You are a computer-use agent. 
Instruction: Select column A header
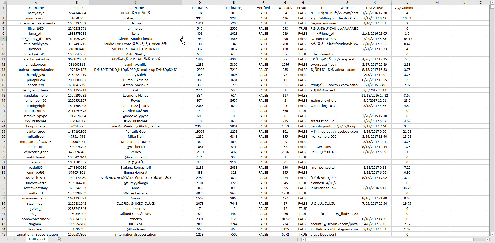tap(36, 2)
